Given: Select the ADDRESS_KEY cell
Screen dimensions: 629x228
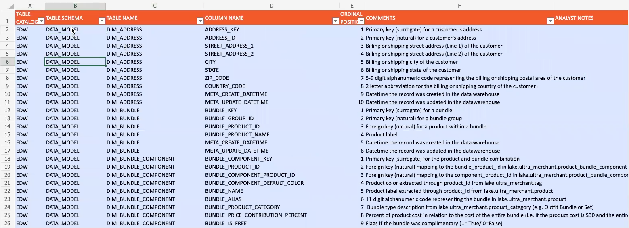Looking at the screenshot, I should [272, 29].
